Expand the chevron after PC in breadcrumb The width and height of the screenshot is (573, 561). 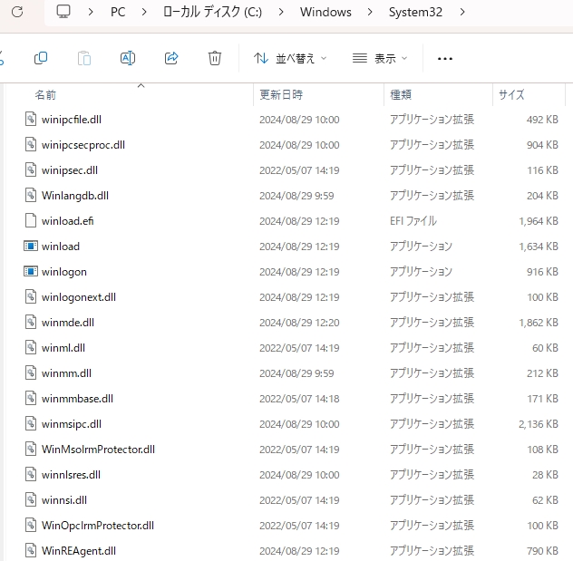[x=144, y=12]
